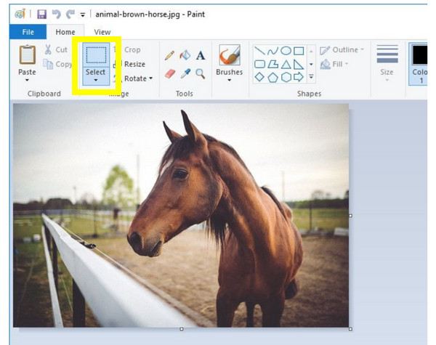Viewport: 436px width, 345px height.
Task: Expand the full Shapes gallery
Action: pyautogui.click(x=311, y=76)
